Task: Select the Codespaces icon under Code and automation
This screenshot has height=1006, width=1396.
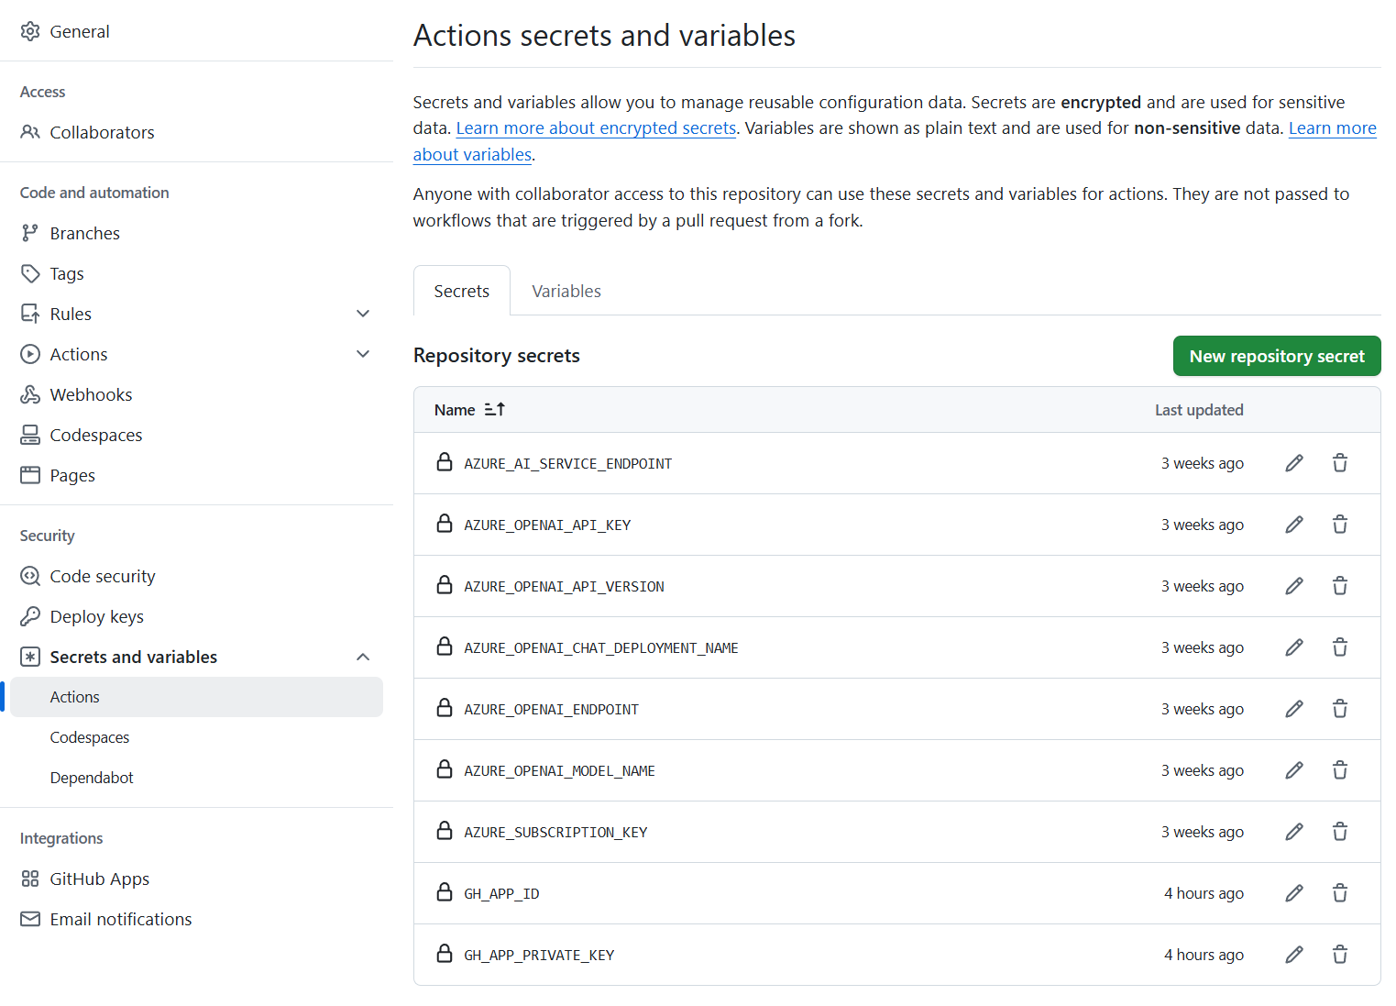Action: pos(30,435)
